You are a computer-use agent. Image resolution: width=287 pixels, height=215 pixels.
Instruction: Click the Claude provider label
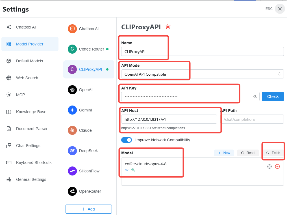click(85, 130)
